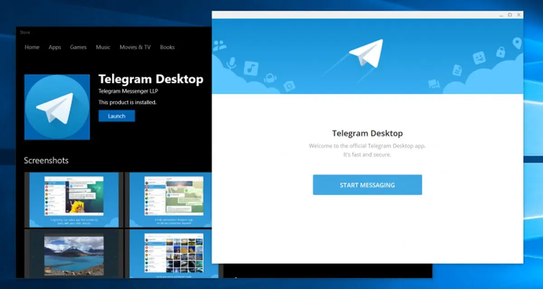Open the second Store screenshot with green chat background
Viewport: 543px width, 289px height.
(171, 200)
